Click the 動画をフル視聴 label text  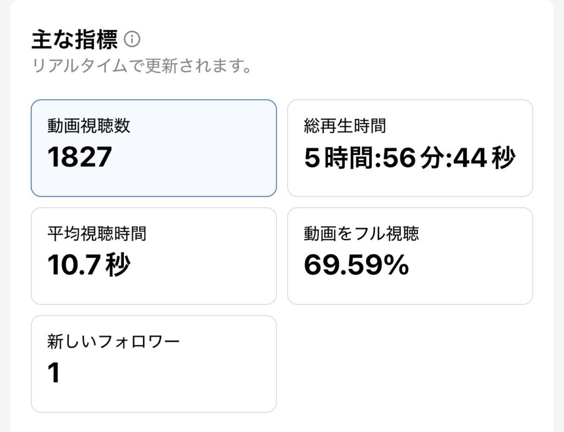point(361,234)
